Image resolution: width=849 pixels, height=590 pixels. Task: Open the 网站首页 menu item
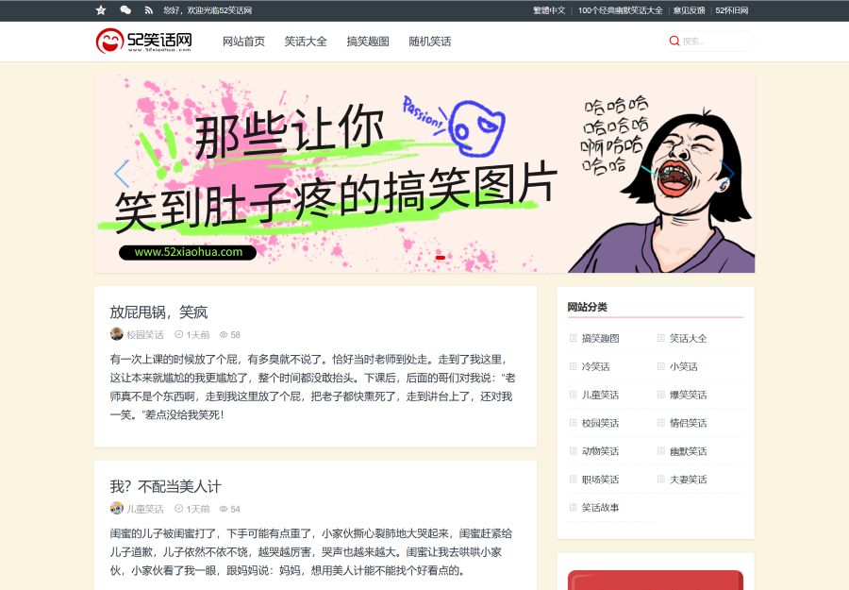242,42
